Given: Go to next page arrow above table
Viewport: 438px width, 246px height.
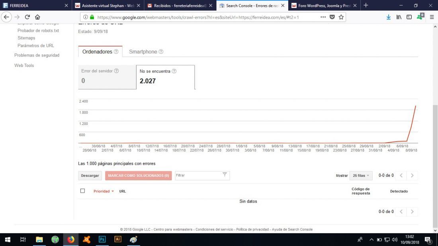Looking at the screenshot, I should point(412,176).
